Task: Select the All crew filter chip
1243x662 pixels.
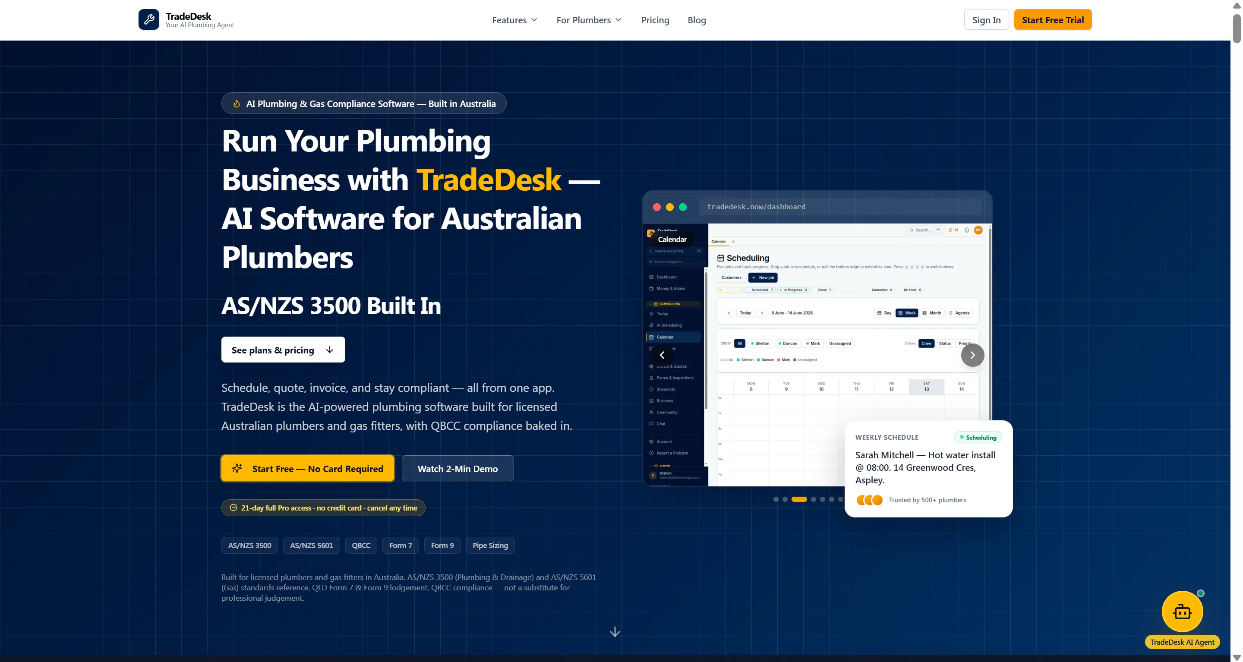Action: pyautogui.click(x=739, y=344)
